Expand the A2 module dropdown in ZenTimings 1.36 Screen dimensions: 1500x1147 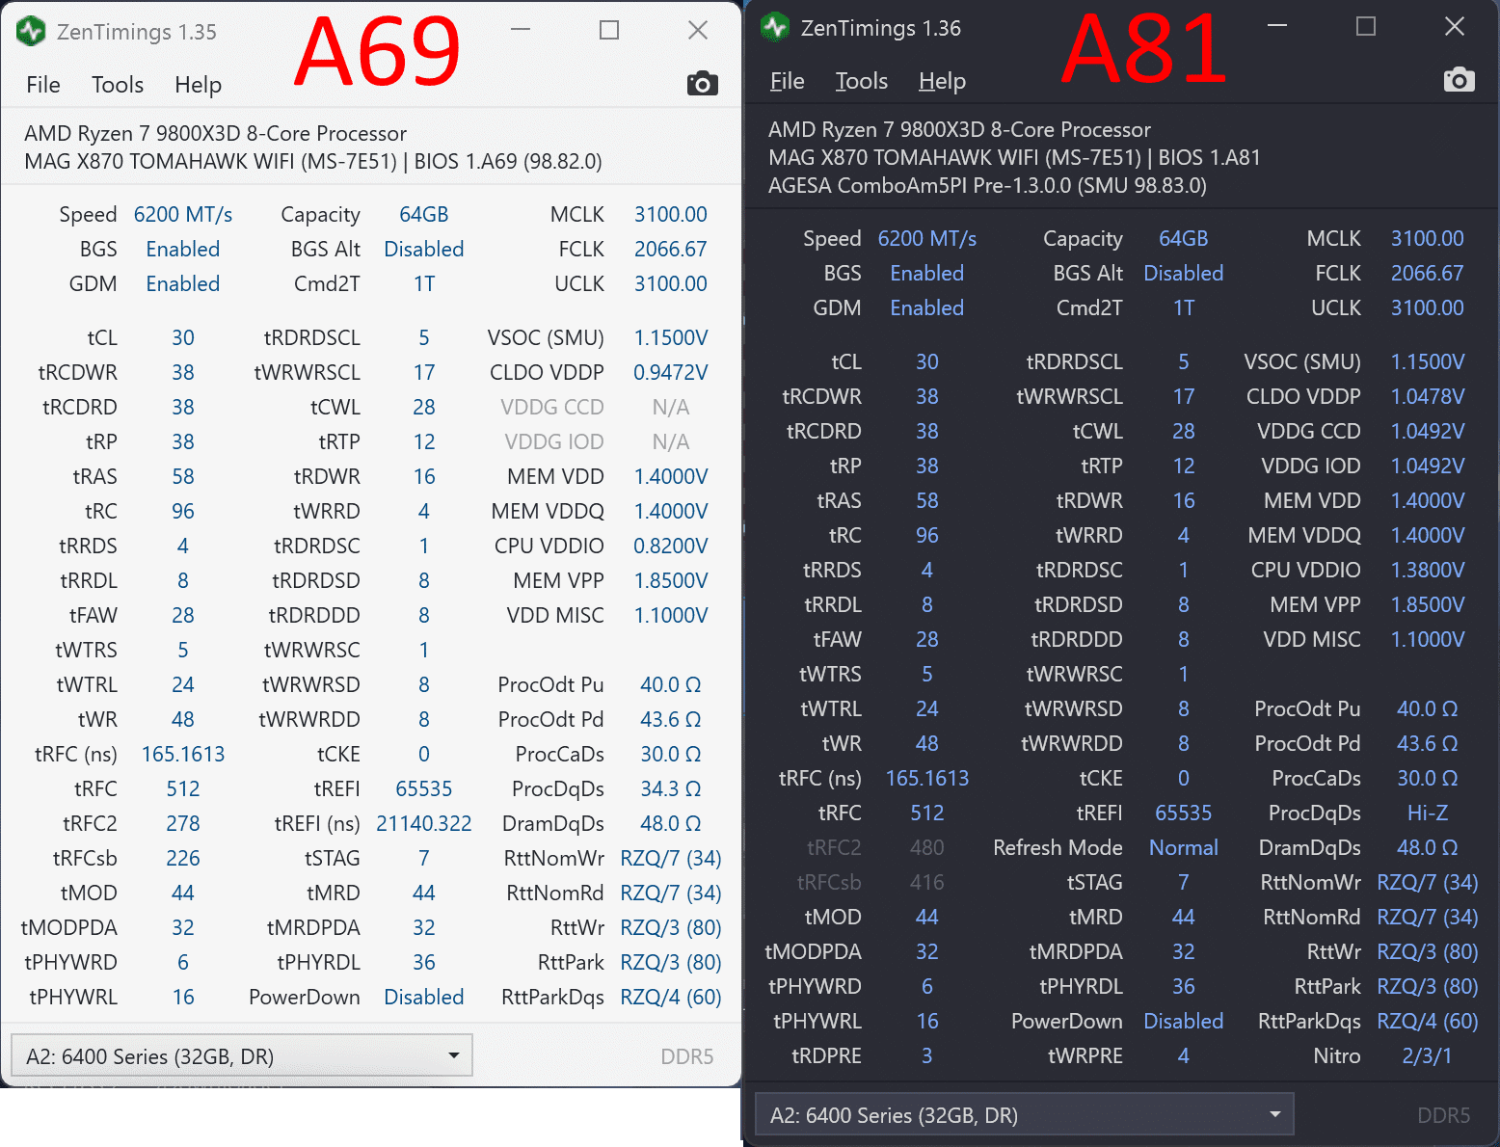click(x=1024, y=1114)
